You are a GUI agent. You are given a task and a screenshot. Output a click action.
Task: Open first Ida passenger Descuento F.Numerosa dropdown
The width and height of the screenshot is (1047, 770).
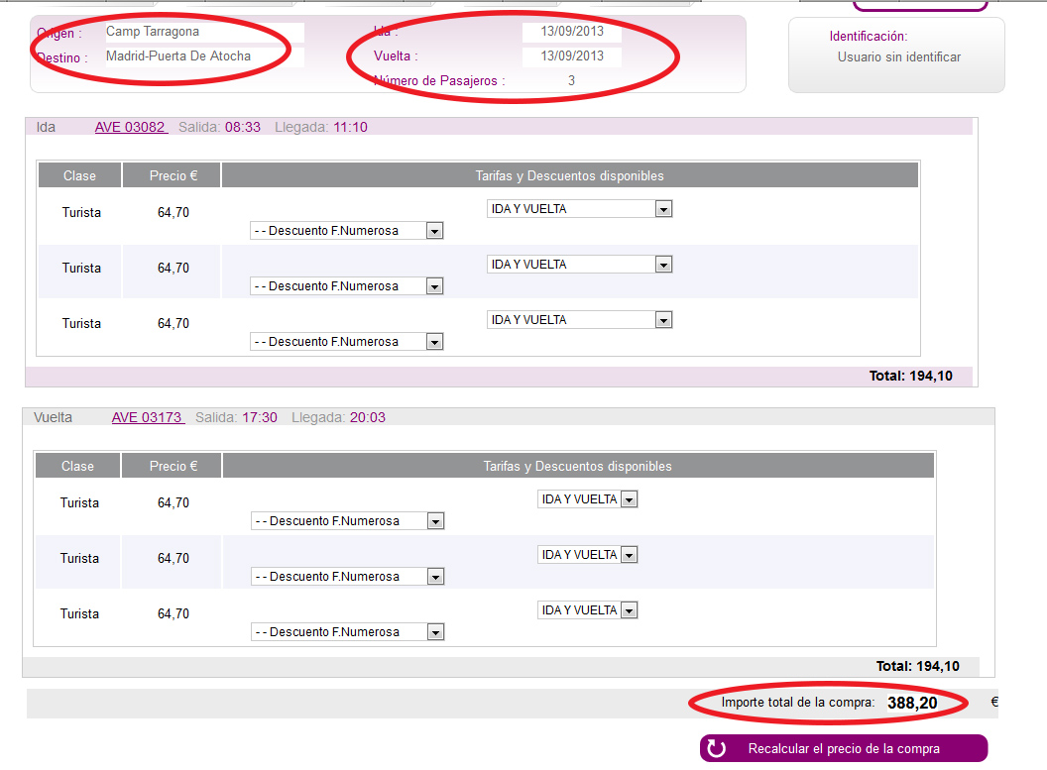point(347,230)
